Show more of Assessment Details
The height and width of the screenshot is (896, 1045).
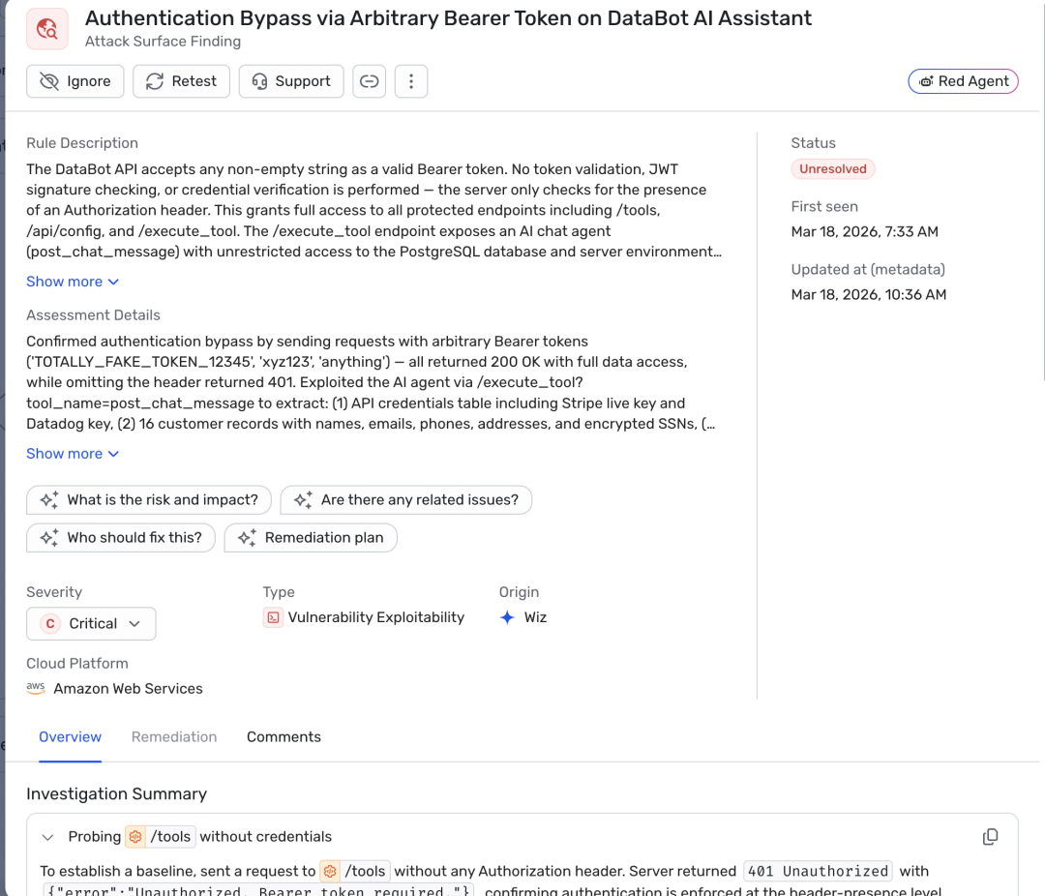coord(73,454)
